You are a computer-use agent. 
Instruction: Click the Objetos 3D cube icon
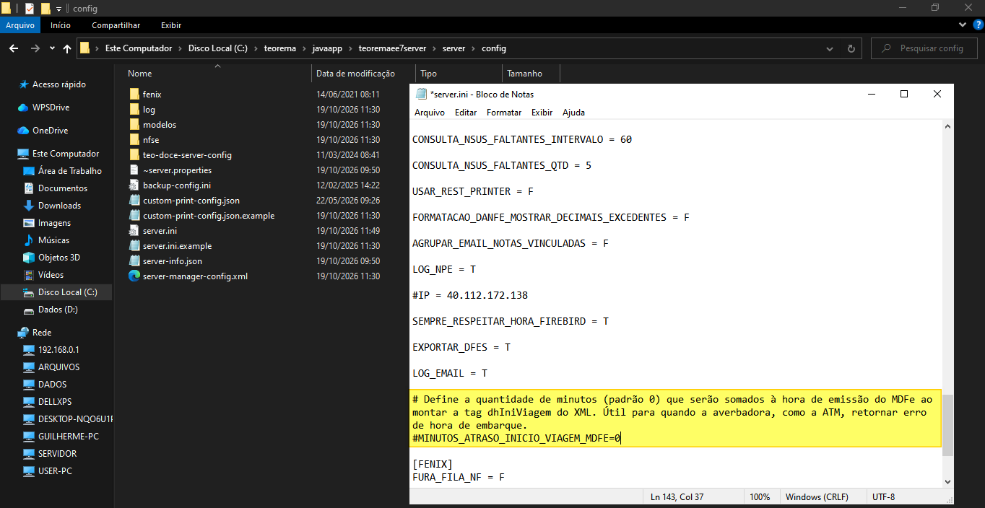click(x=29, y=258)
